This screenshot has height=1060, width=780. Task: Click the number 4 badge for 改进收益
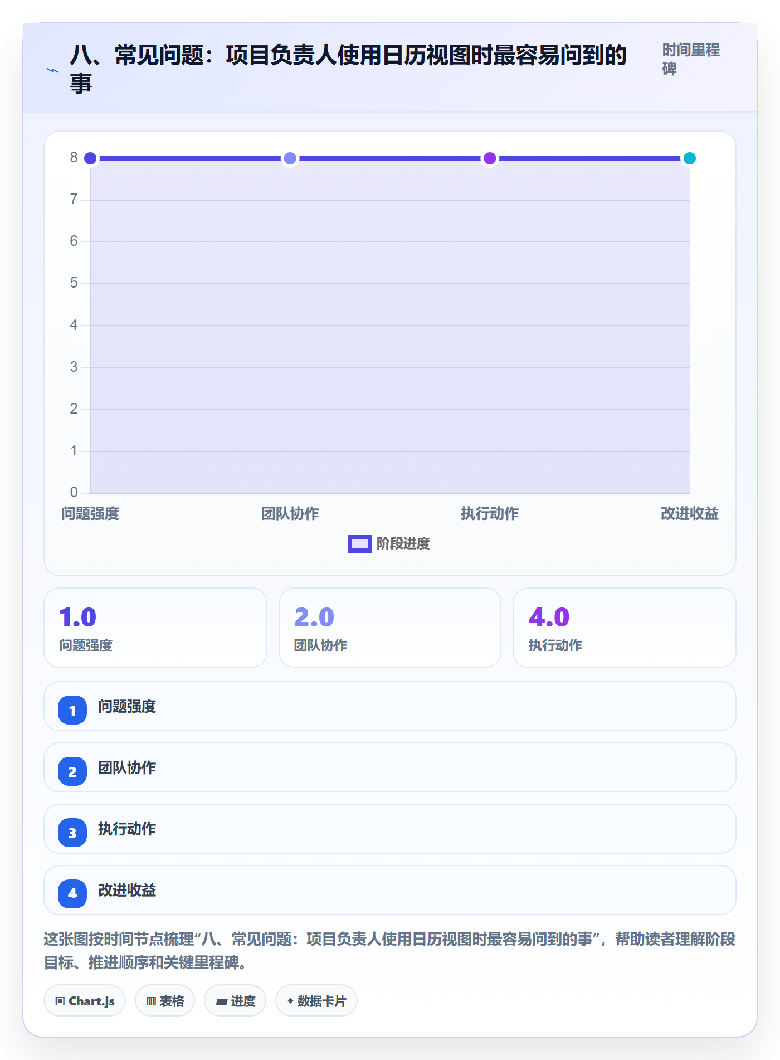pyautogui.click(x=72, y=894)
